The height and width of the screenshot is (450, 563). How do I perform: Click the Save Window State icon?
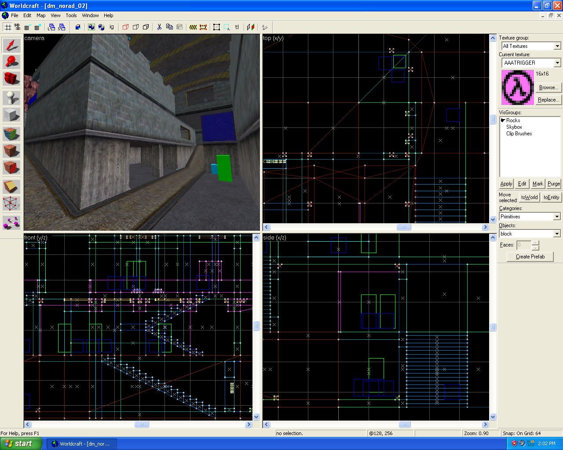[x=62, y=27]
